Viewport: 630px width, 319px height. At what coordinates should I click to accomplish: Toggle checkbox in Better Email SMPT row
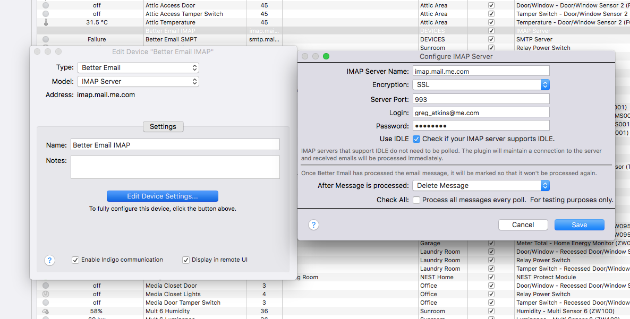491,39
